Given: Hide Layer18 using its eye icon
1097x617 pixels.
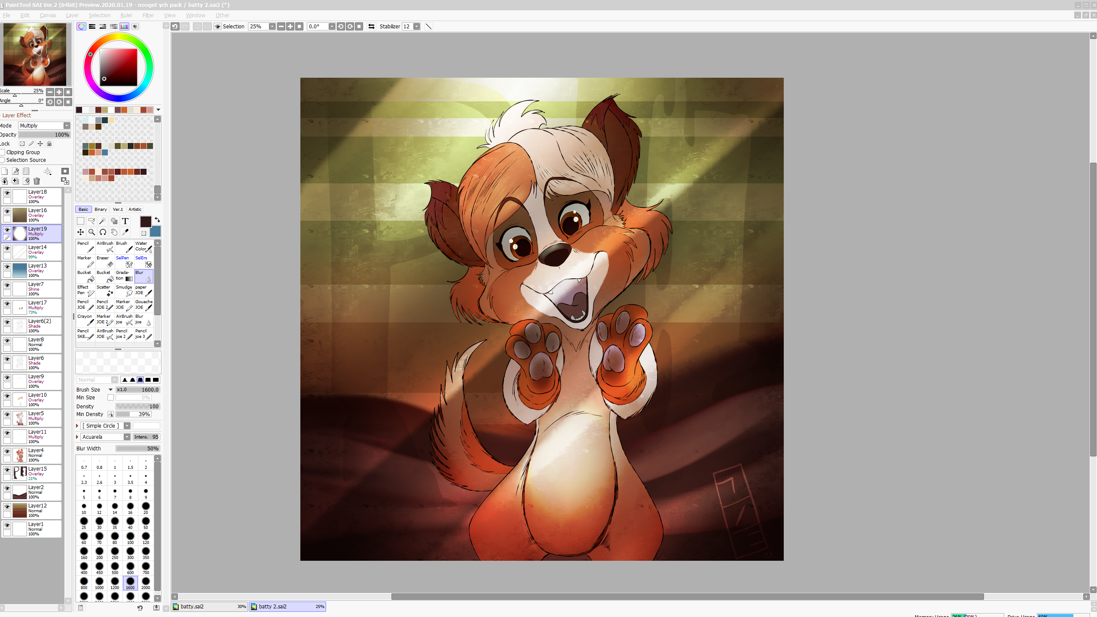Looking at the screenshot, I should (7, 193).
